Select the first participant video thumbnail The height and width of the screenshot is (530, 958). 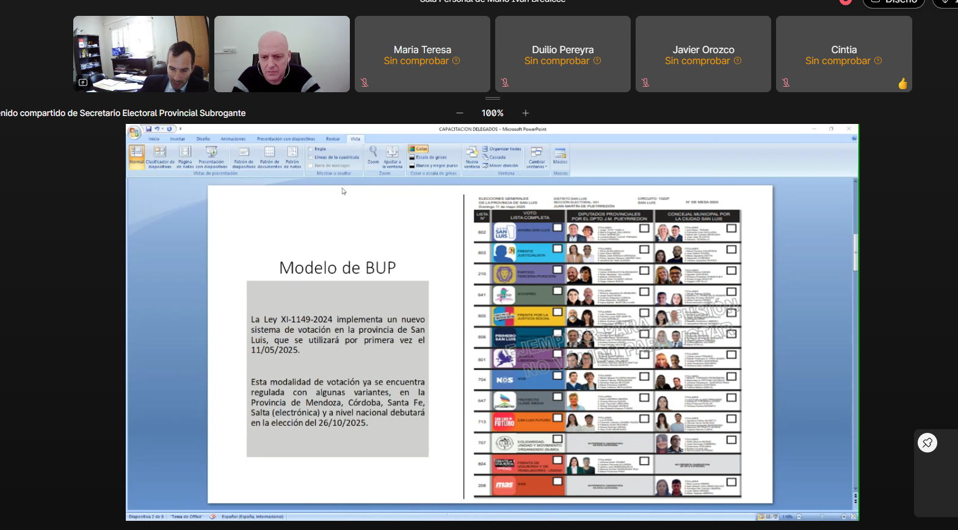click(x=141, y=54)
